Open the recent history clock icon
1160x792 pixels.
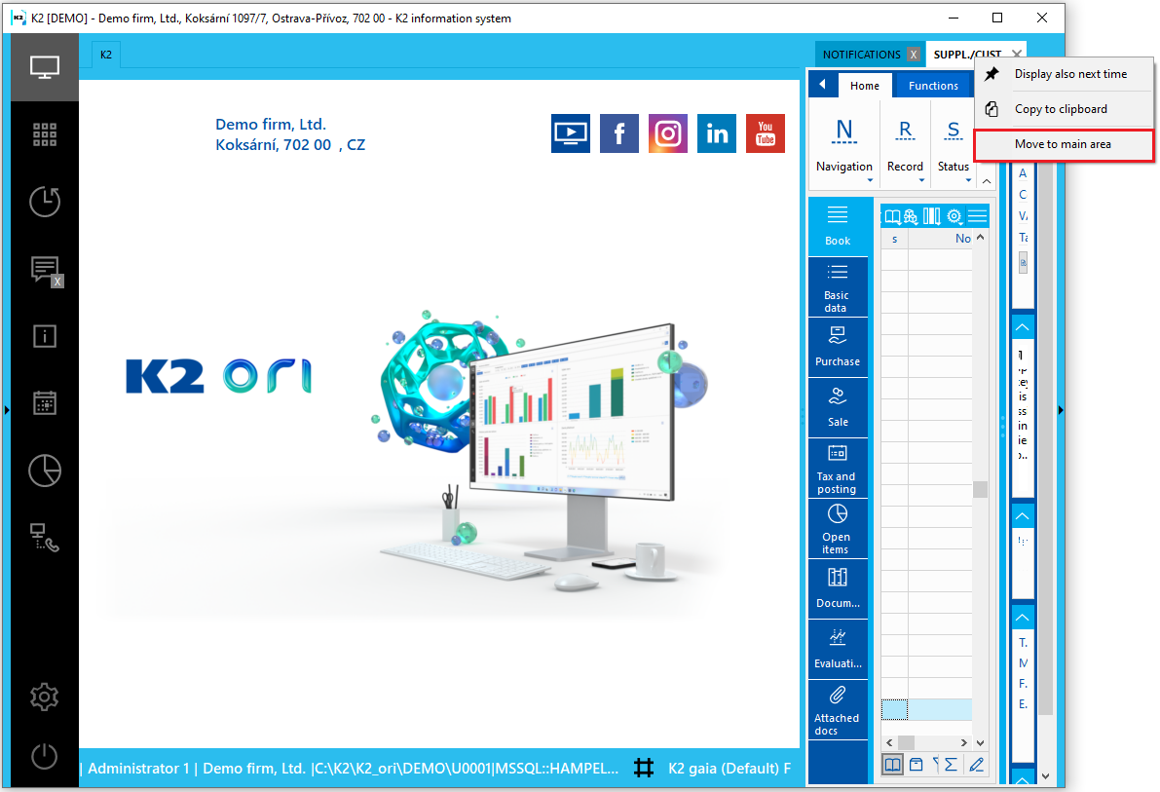click(x=45, y=202)
